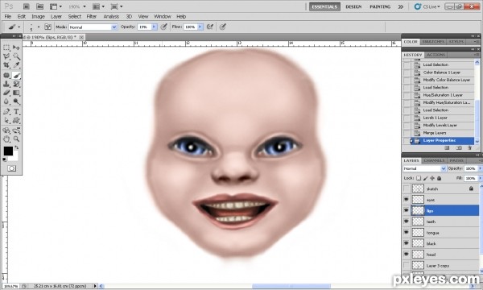Switch to the Channels tab
This screenshot has width=483, height=290.
pos(434,160)
